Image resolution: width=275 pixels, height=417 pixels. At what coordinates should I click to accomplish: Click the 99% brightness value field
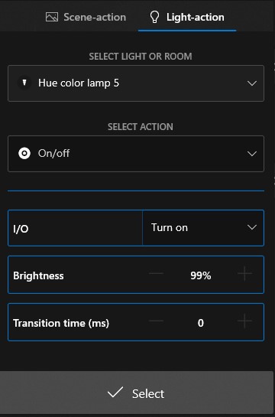[201, 275]
